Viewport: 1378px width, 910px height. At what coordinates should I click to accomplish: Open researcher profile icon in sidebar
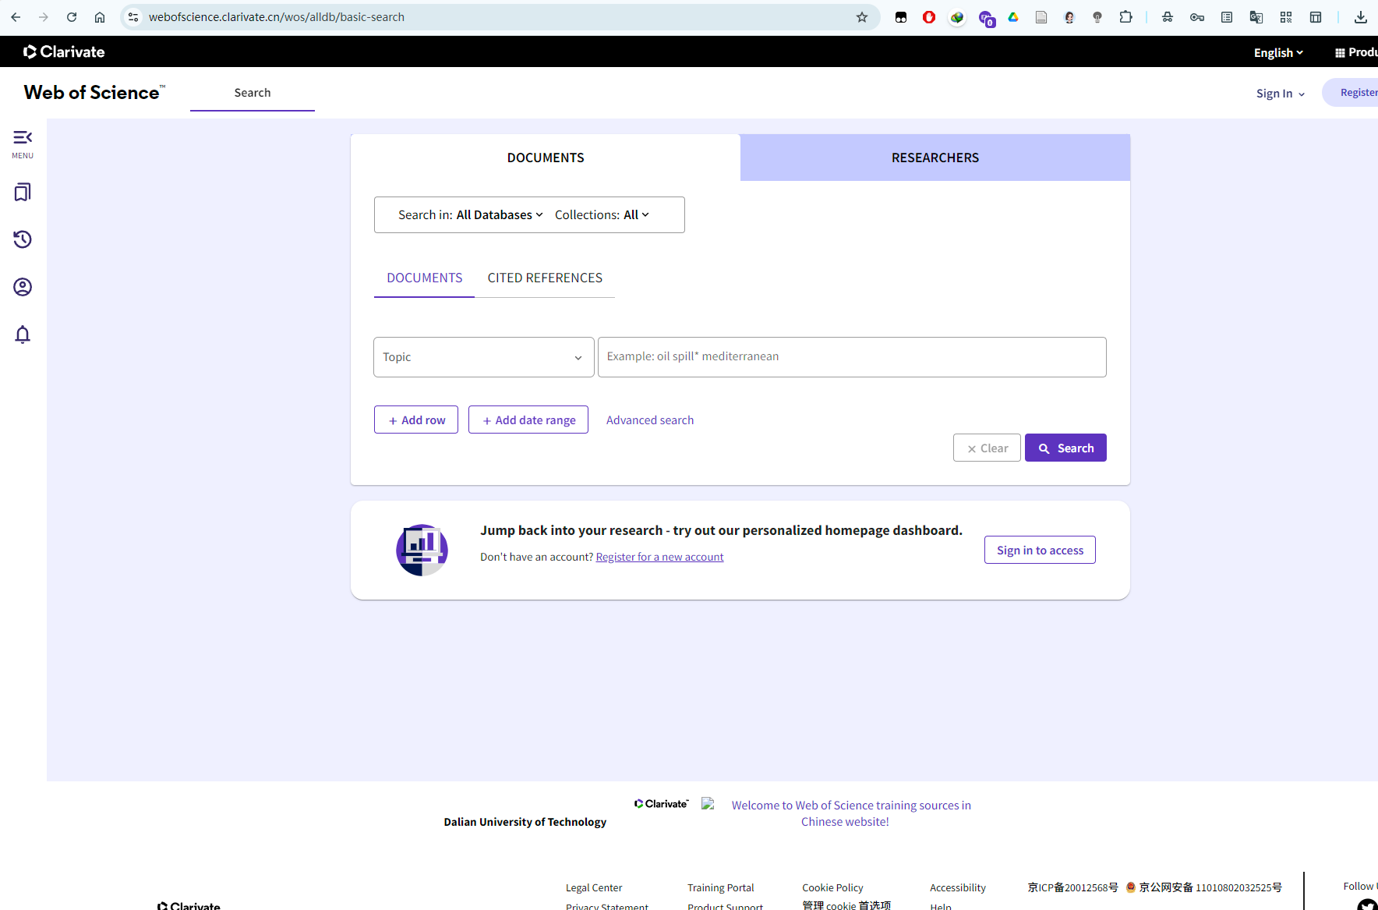(23, 287)
